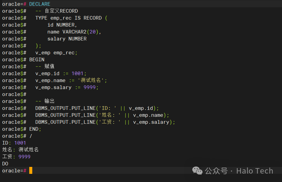Click the comment '-- 输出'

click(x=45, y=101)
